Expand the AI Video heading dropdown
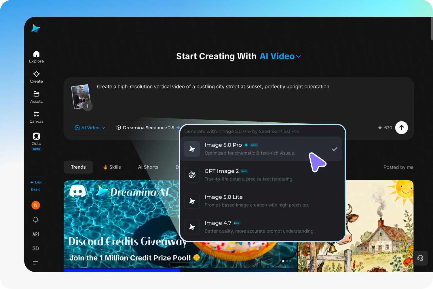 (280, 56)
